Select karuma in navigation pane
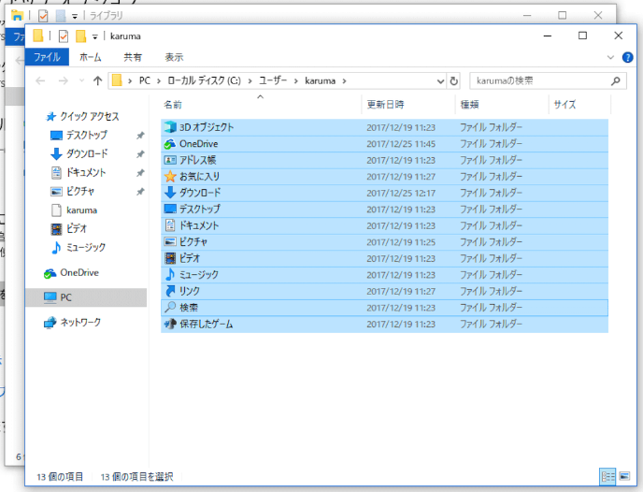The width and height of the screenshot is (643, 492). pyautogui.click(x=81, y=210)
